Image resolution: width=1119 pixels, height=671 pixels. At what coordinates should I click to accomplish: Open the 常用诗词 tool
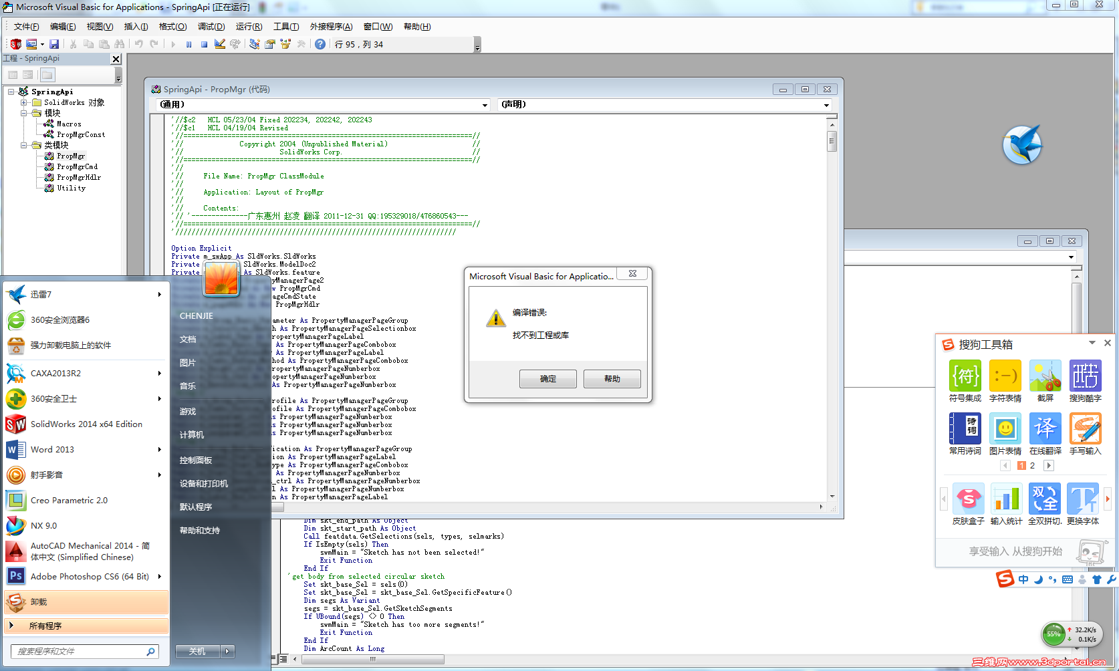(965, 434)
